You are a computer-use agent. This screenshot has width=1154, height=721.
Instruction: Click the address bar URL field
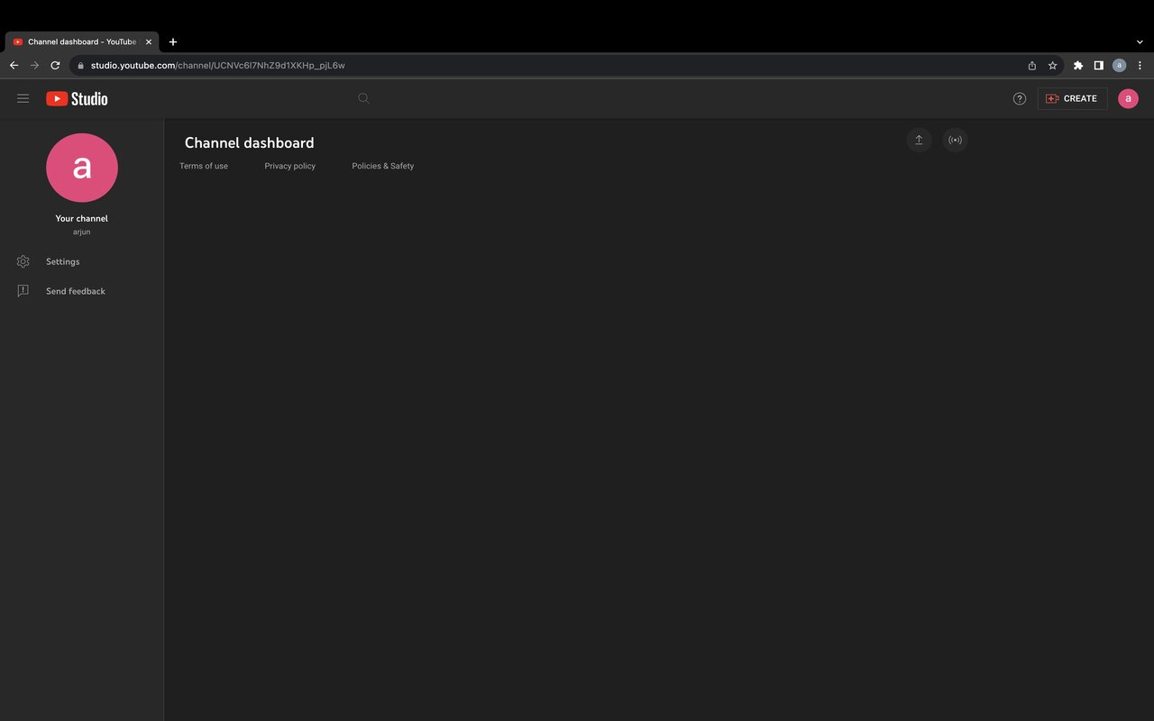tap(361, 65)
